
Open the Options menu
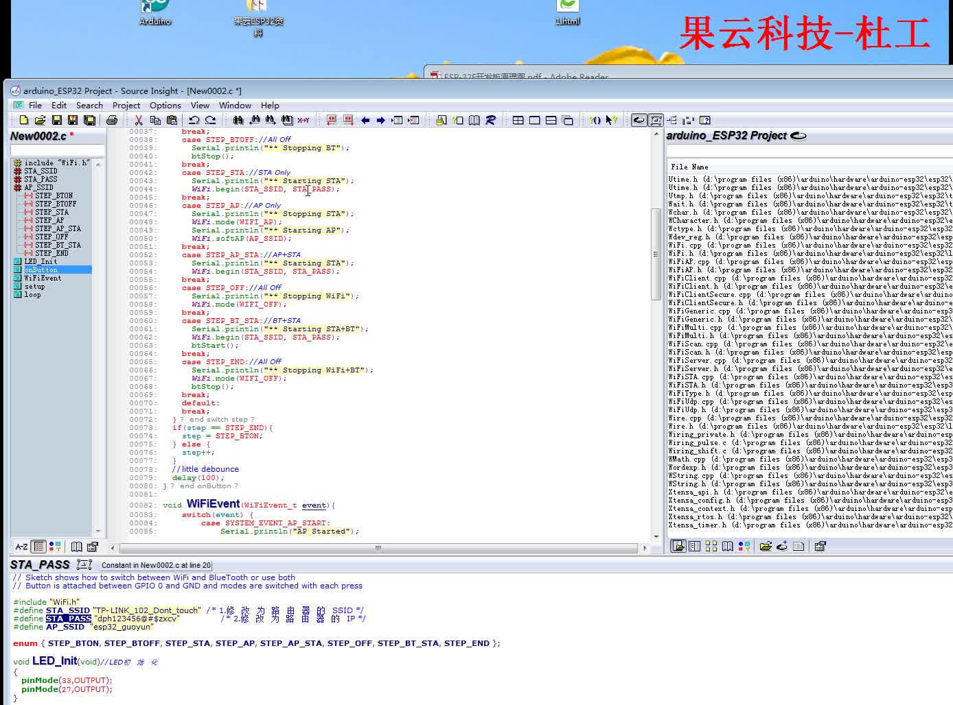[x=165, y=105]
